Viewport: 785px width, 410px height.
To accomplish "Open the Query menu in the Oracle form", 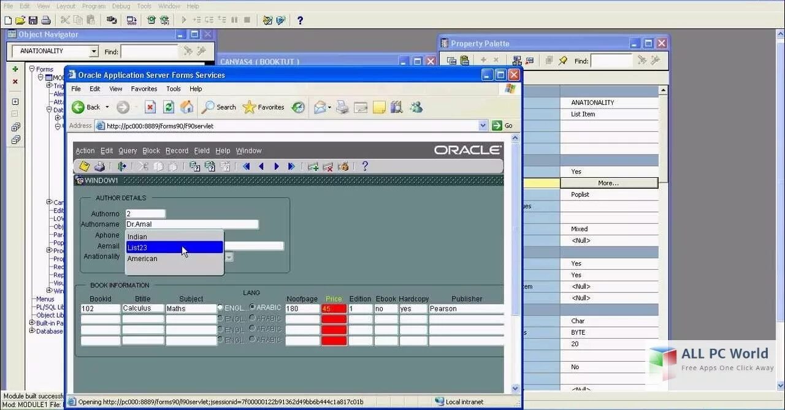I will click(x=128, y=151).
